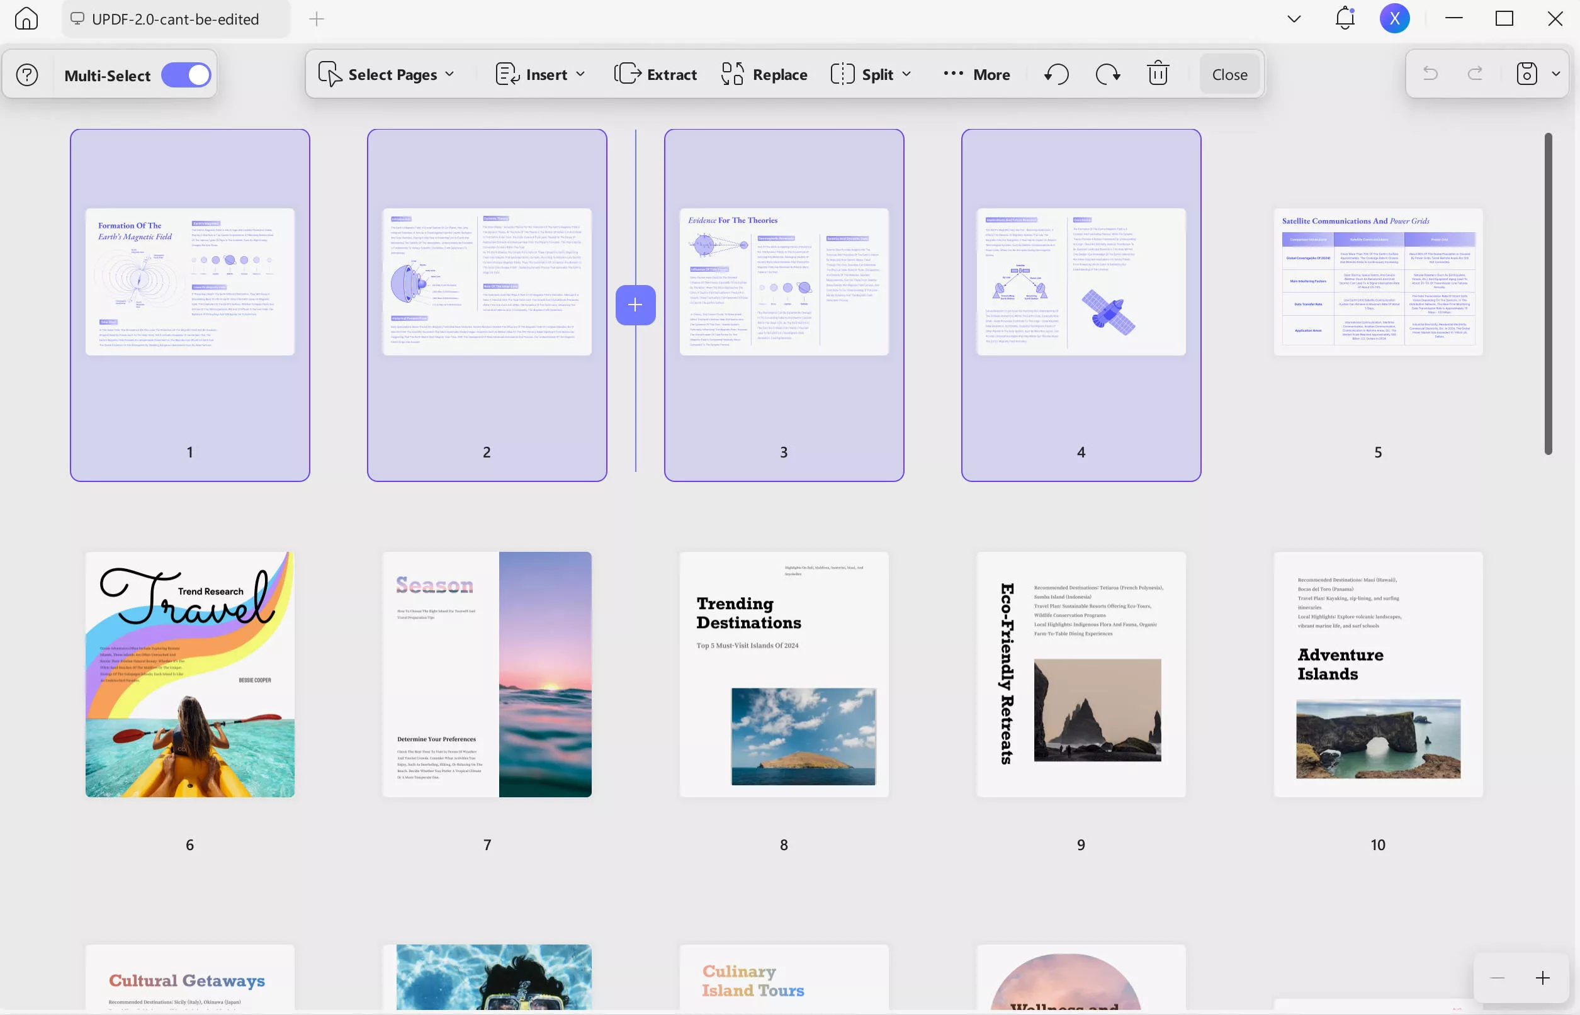Disable Multi-Select mode
Image resolution: width=1580 pixels, height=1015 pixels.
click(186, 74)
